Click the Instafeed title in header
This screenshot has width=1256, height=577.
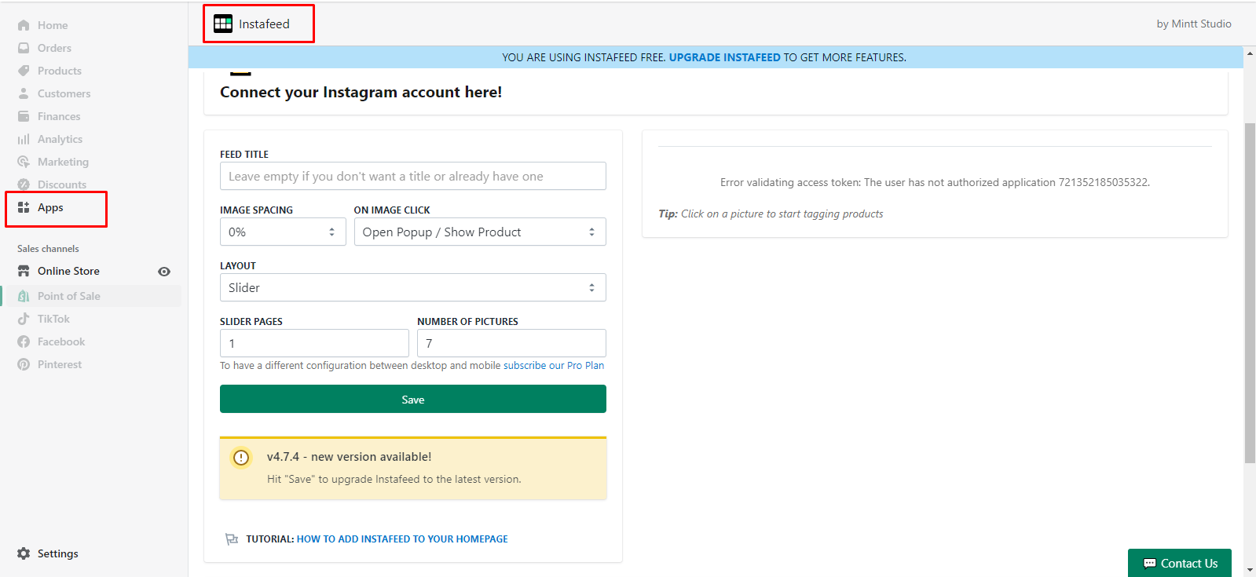(264, 24)
